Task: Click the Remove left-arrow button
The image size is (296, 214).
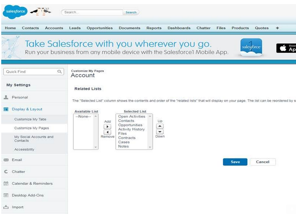Action: 107,132
